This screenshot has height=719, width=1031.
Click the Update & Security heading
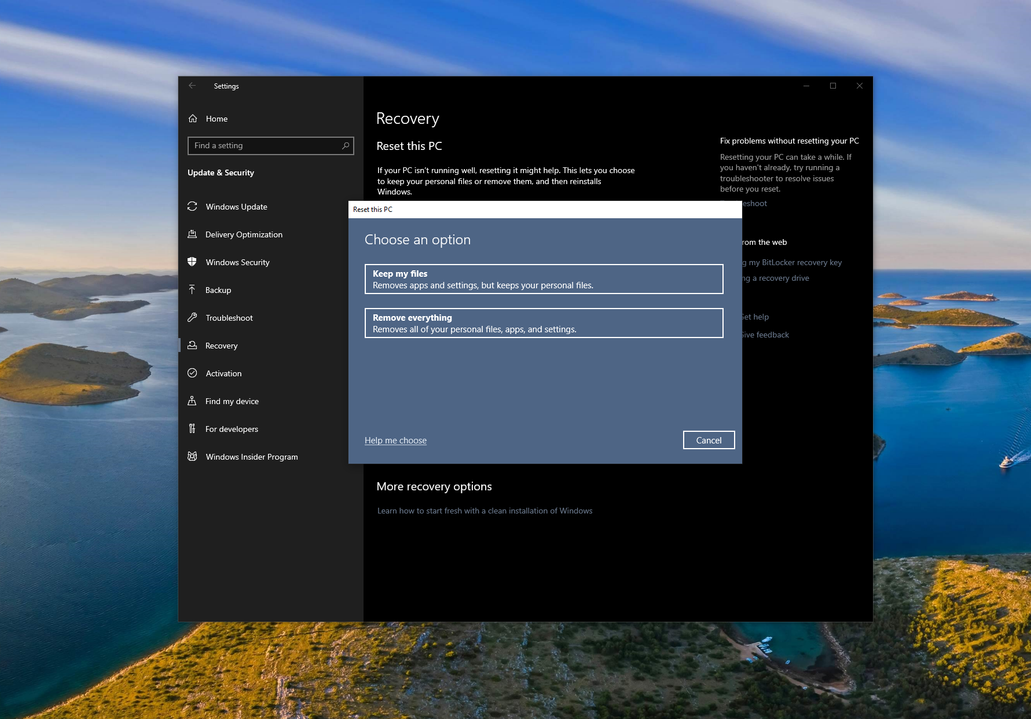point(221,173)
